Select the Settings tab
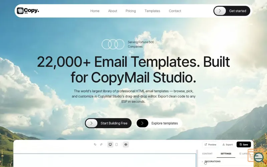This screenshot has width=267, height=167. (226, 154)
